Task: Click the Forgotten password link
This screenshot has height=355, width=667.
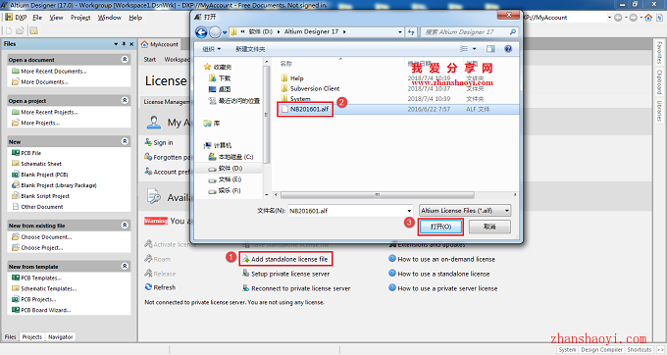Action: click(x=171, y=157)
